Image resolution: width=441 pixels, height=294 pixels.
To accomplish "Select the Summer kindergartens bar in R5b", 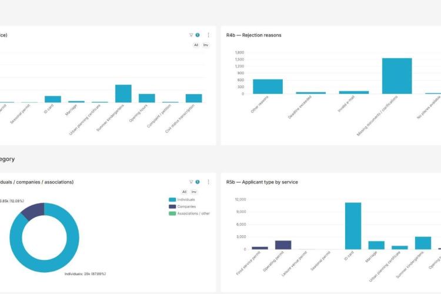I will (423, 243).
